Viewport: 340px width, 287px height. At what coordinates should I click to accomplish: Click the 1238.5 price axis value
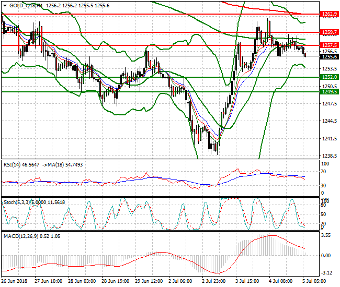coord(330,156)
